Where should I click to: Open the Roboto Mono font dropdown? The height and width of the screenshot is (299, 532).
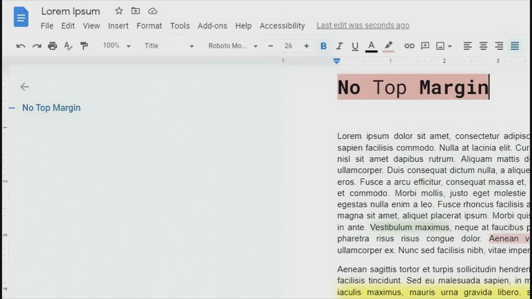tap(233, 46)
